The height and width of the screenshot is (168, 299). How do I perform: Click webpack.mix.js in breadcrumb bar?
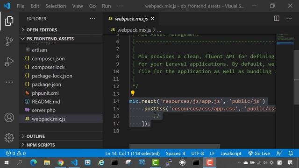coord(134,30)
